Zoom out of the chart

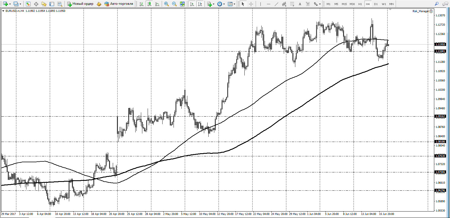point(174,4)
